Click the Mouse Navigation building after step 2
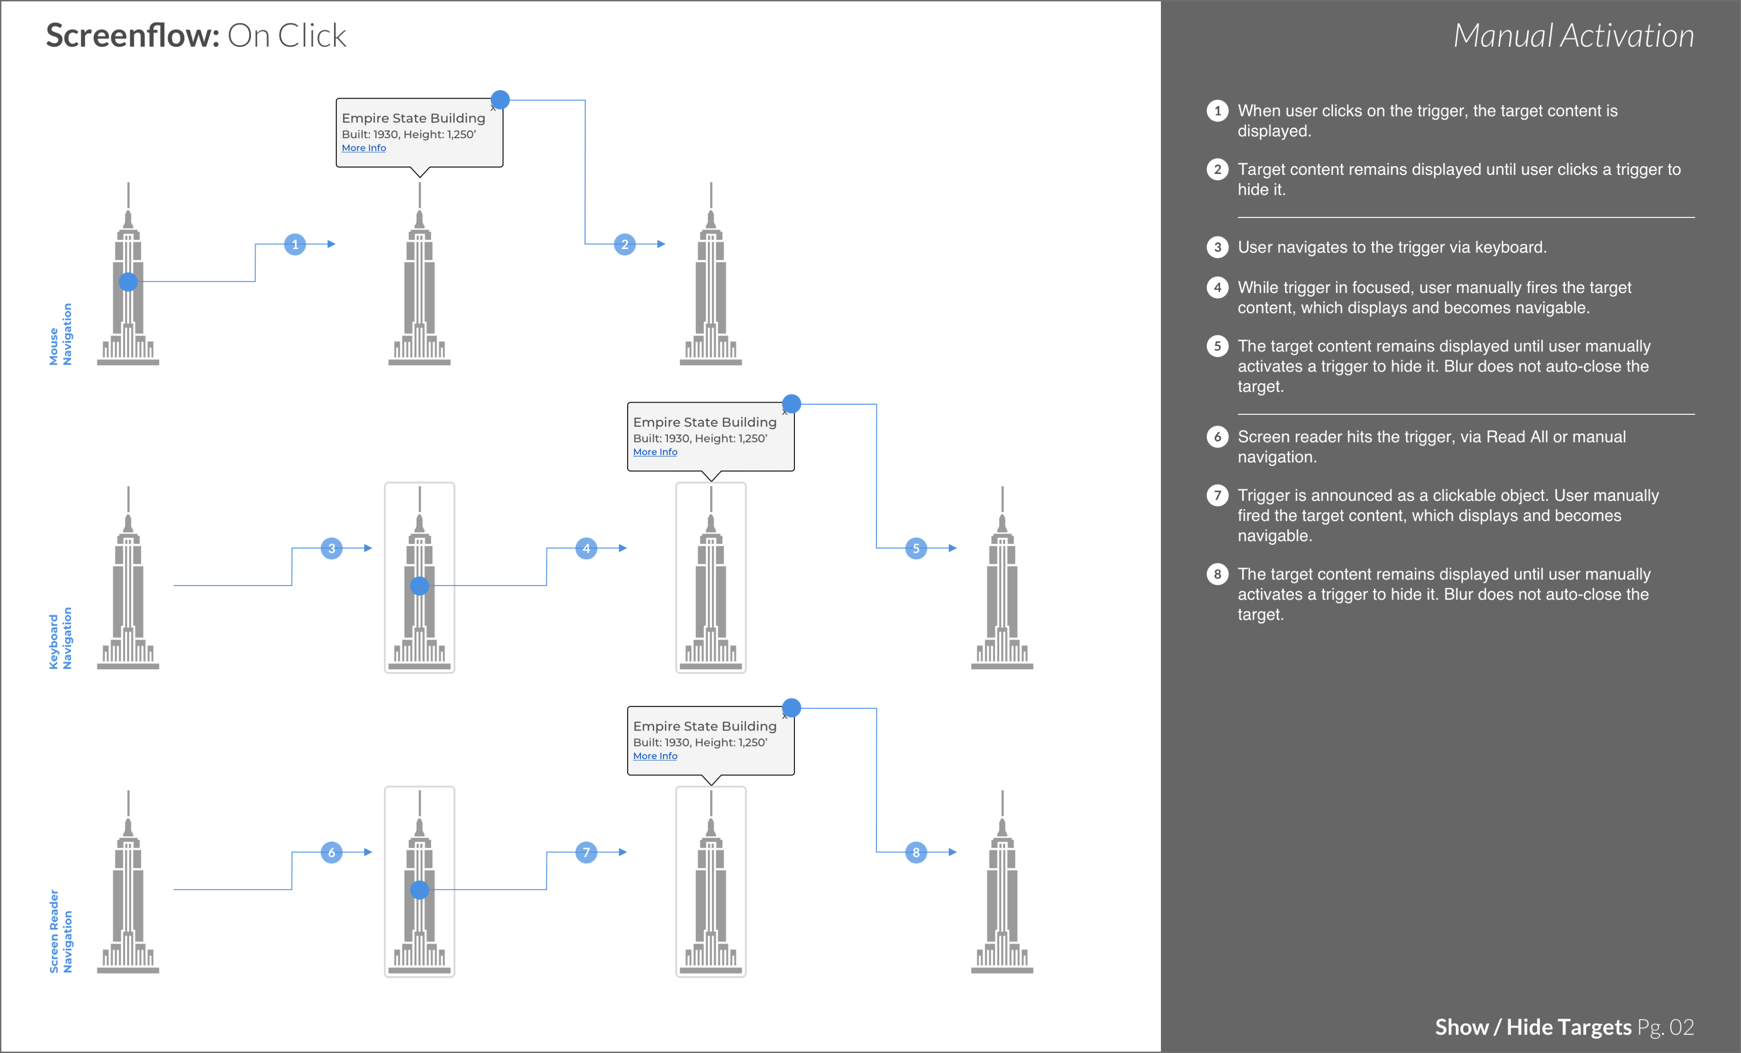The image size is (1741, 1053). point(711,274)
